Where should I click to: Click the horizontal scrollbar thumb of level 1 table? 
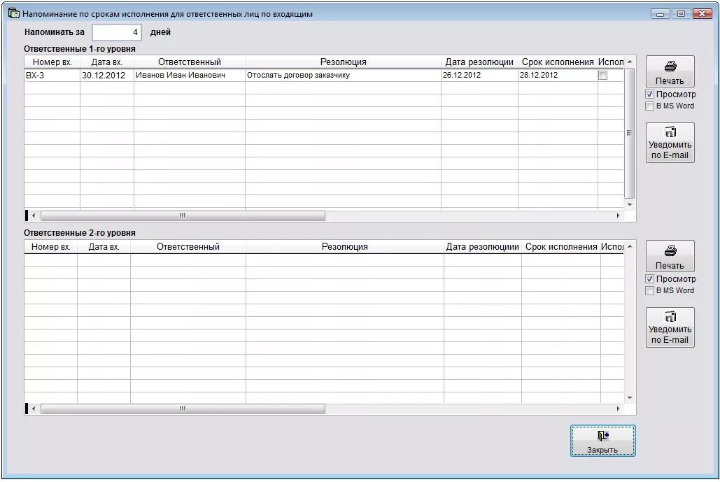tap(183, 215)
